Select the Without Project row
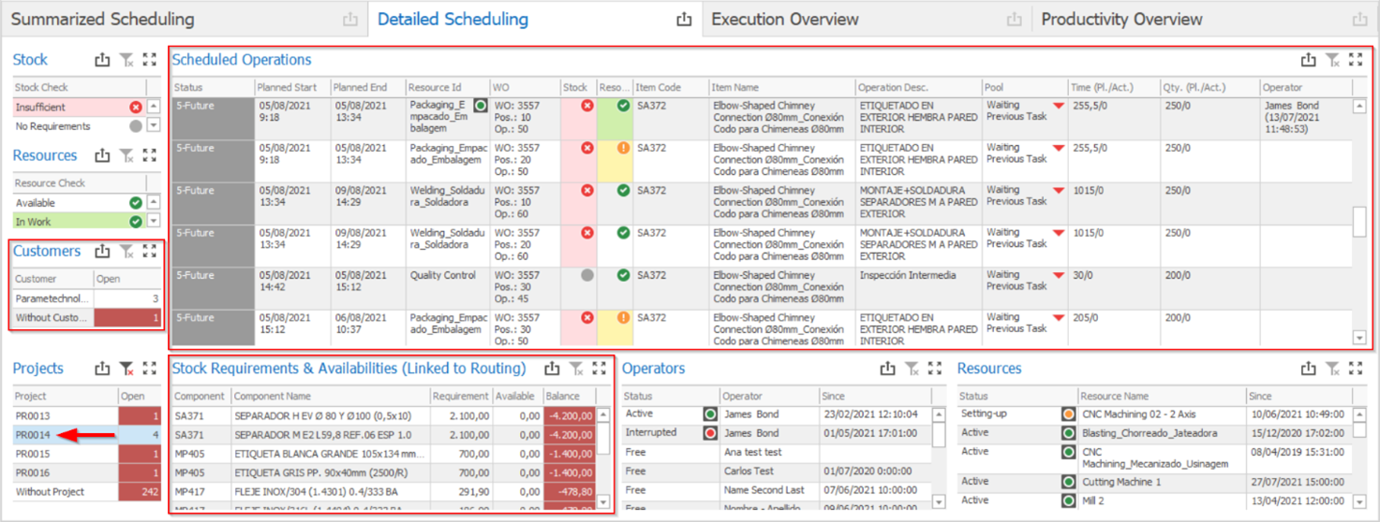Screen dimensions: 1380x522 50,492
